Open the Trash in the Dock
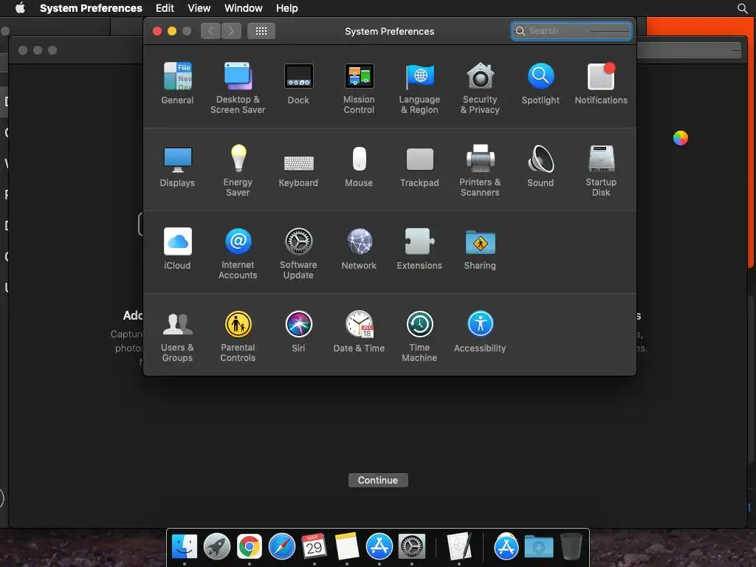 pyautogui.click(x=571, y=547)
